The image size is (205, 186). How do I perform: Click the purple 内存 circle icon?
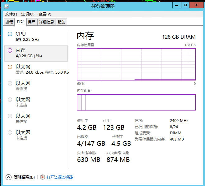[10, 50]
